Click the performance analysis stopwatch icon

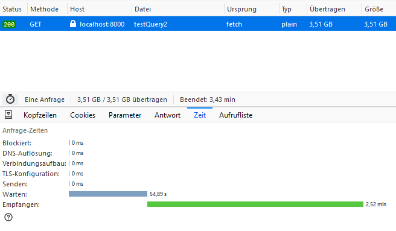10,100
